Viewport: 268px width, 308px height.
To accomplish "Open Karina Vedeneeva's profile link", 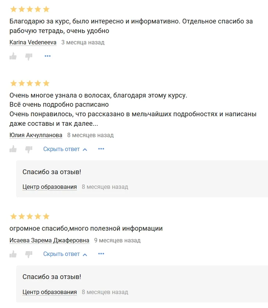I will [33, 43].
